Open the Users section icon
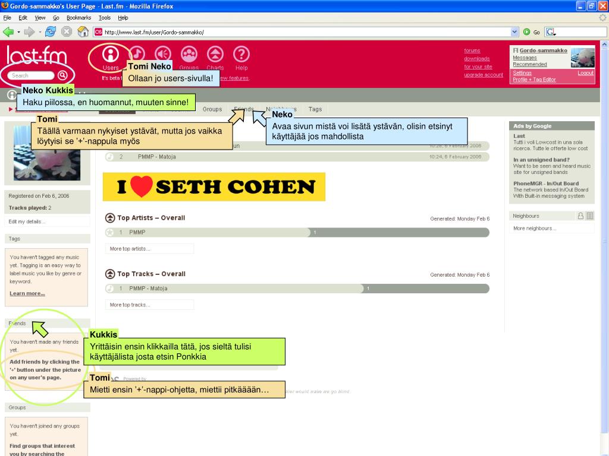Image resolution: width=609 pixels, height=456 pixels. (x=110, y=54)
